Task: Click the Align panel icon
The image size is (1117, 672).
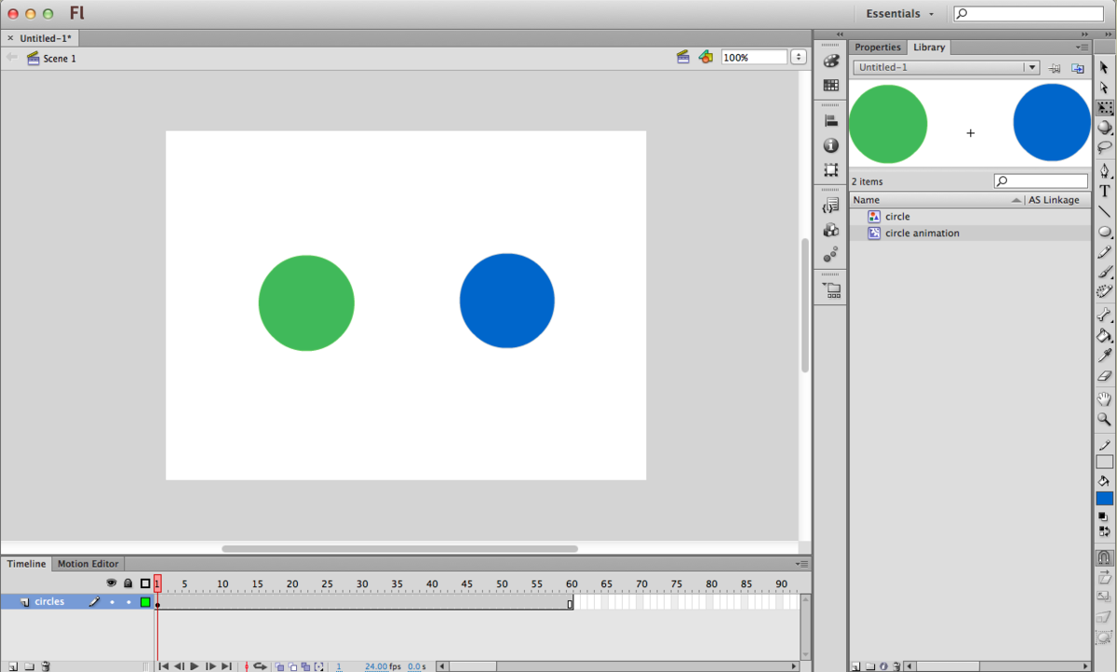Action: (x=830, y=120)
